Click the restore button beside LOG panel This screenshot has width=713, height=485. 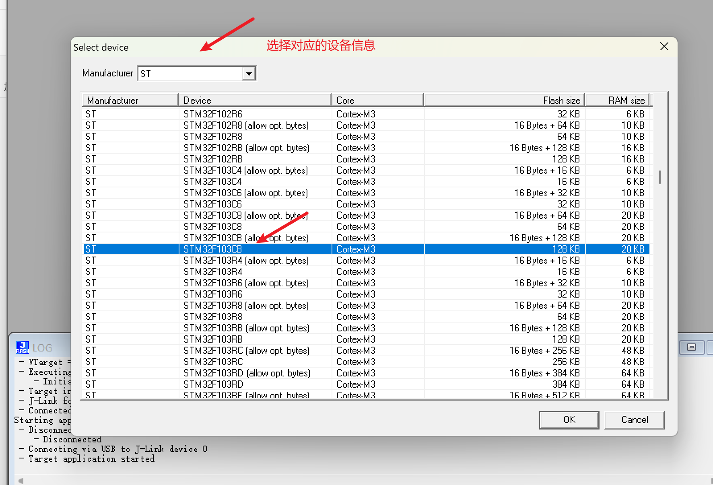(x=692, y=347)
